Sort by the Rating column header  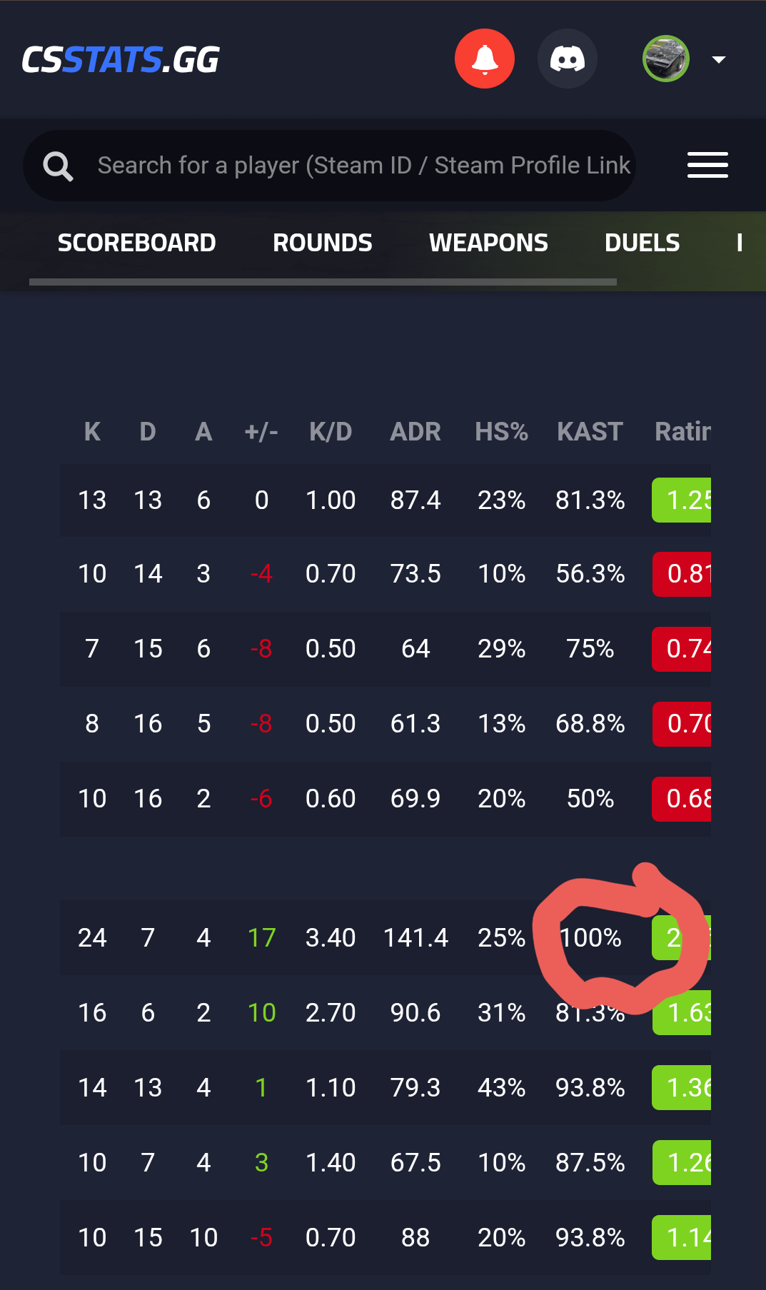point(682,432)
